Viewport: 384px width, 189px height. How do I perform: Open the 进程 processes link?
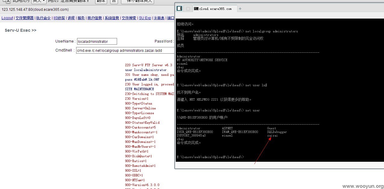click(x=71, y=18)
